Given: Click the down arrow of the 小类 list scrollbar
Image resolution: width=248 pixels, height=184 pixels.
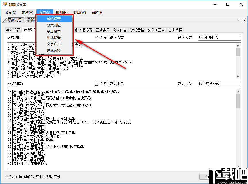Looking at the screenshot, I should [x=238, y=166].
